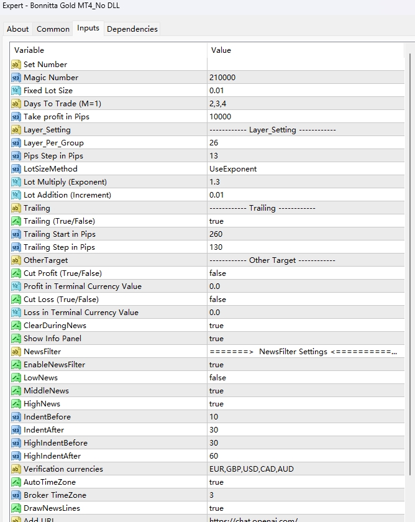Open the Dependencies tab

[132, 29]
